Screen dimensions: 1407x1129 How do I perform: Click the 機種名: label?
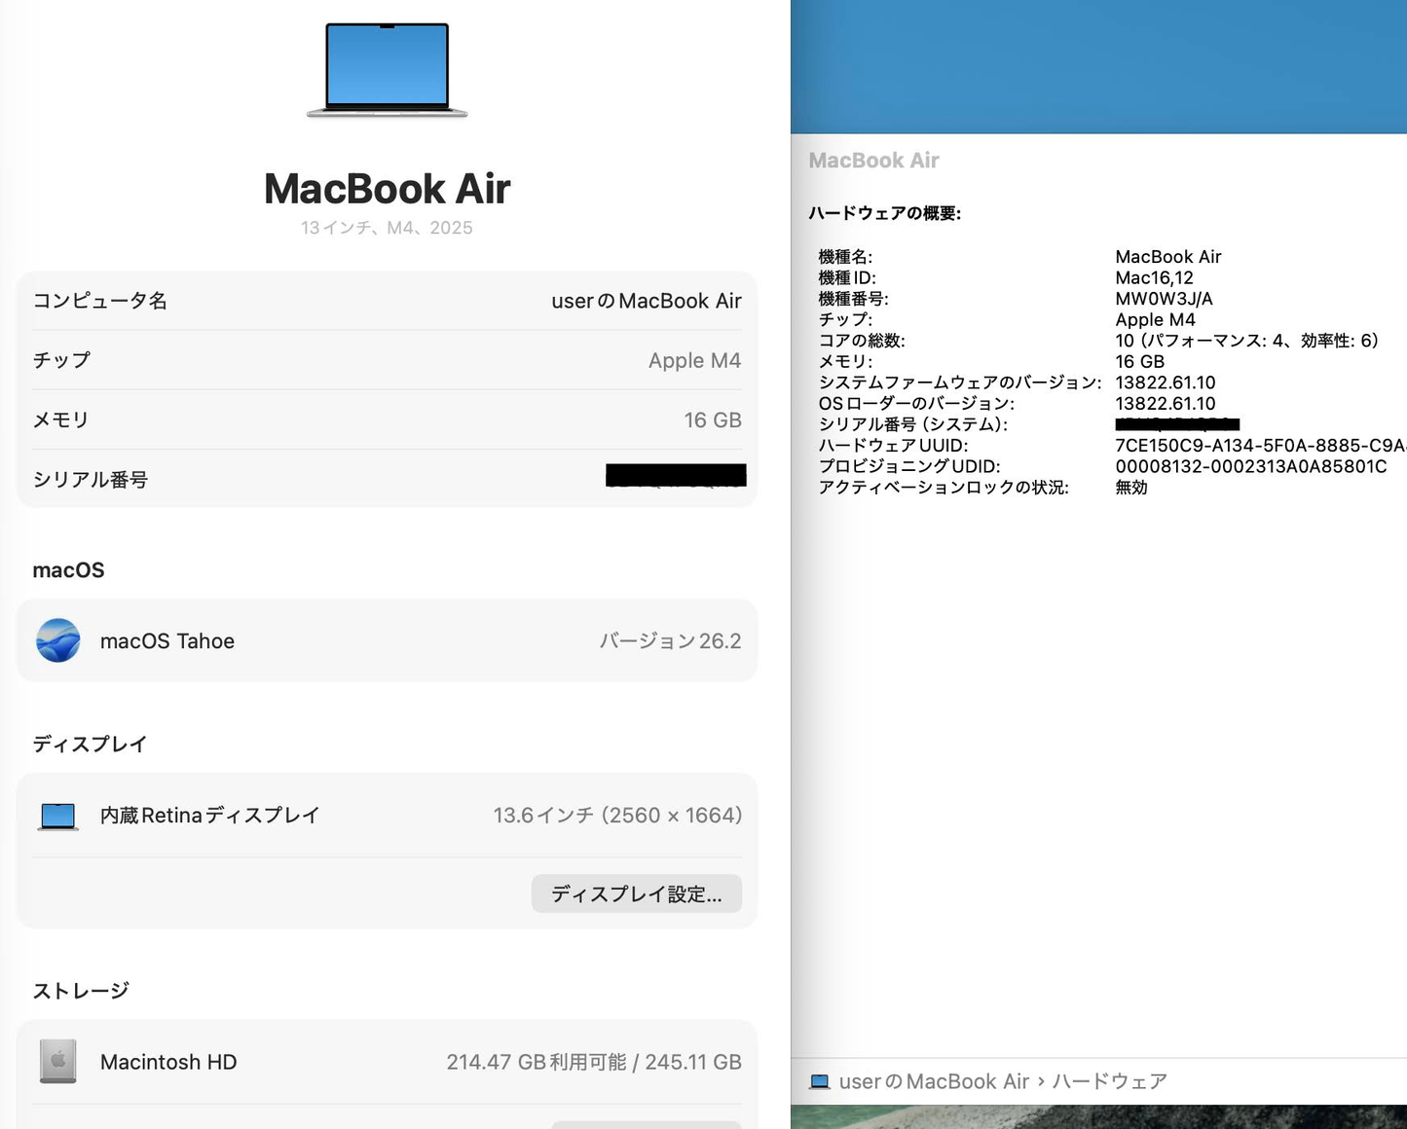[x=845, y=257]
